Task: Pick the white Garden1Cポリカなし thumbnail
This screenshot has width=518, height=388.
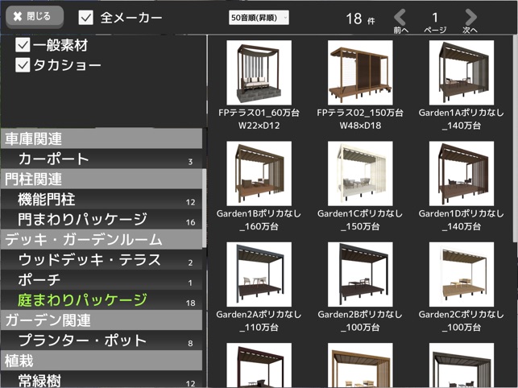Action: (x=360, y=174)
